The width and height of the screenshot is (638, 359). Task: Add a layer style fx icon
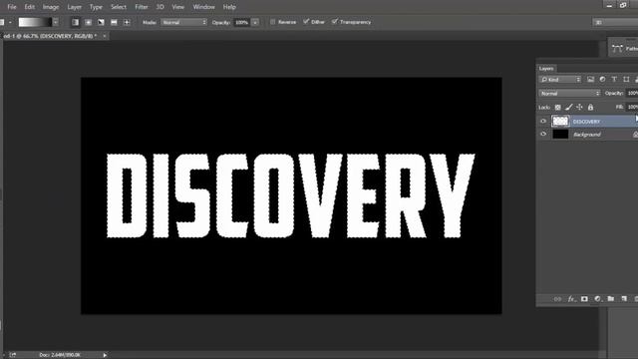[x=571, y=299]
